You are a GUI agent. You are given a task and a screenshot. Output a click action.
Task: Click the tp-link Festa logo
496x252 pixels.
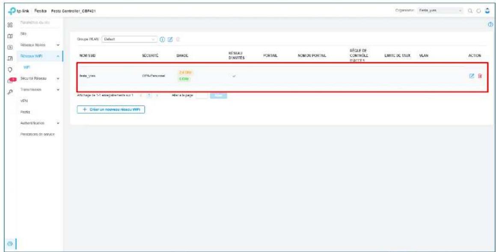click(x=28, y=12)
